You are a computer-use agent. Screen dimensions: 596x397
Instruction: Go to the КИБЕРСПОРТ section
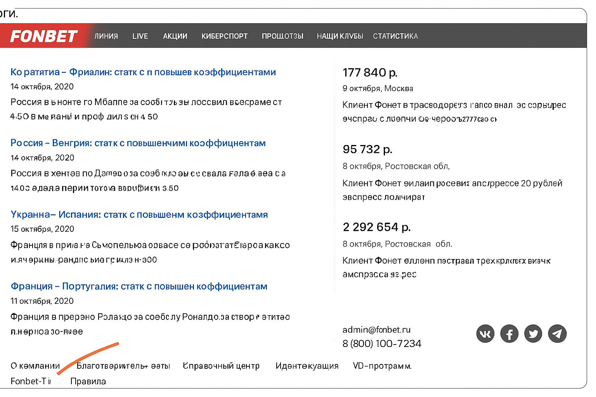[224, 36]
